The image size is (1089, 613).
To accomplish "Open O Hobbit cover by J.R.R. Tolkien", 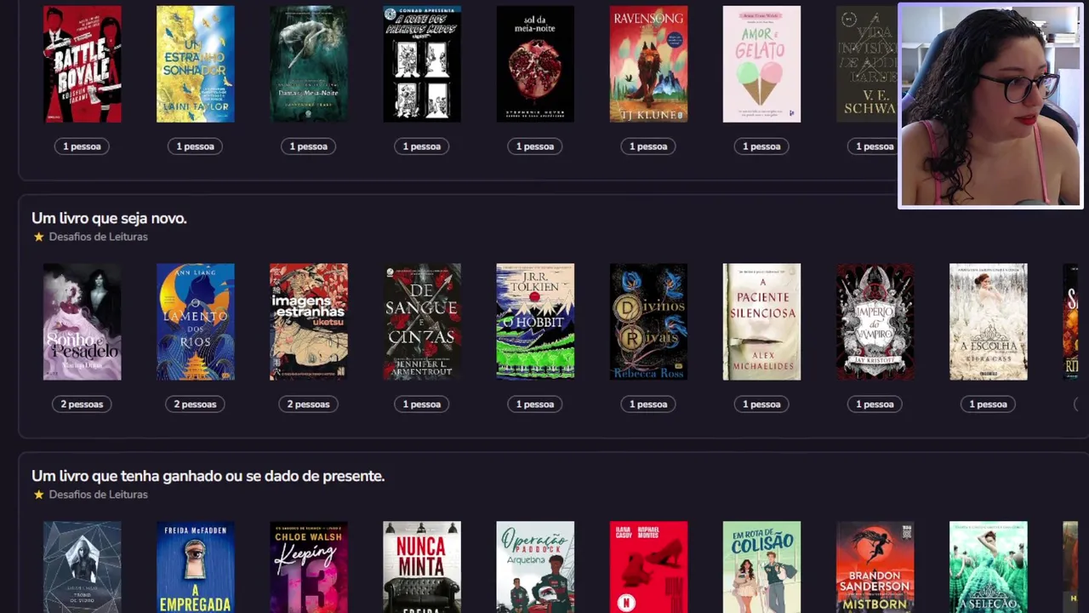I will click(x=535, y=322).
